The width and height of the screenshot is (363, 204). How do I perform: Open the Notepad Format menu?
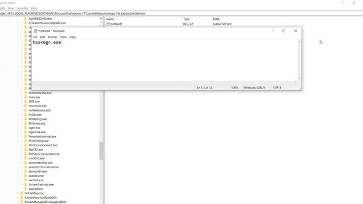pyautogui.click(x=53, y=37)
